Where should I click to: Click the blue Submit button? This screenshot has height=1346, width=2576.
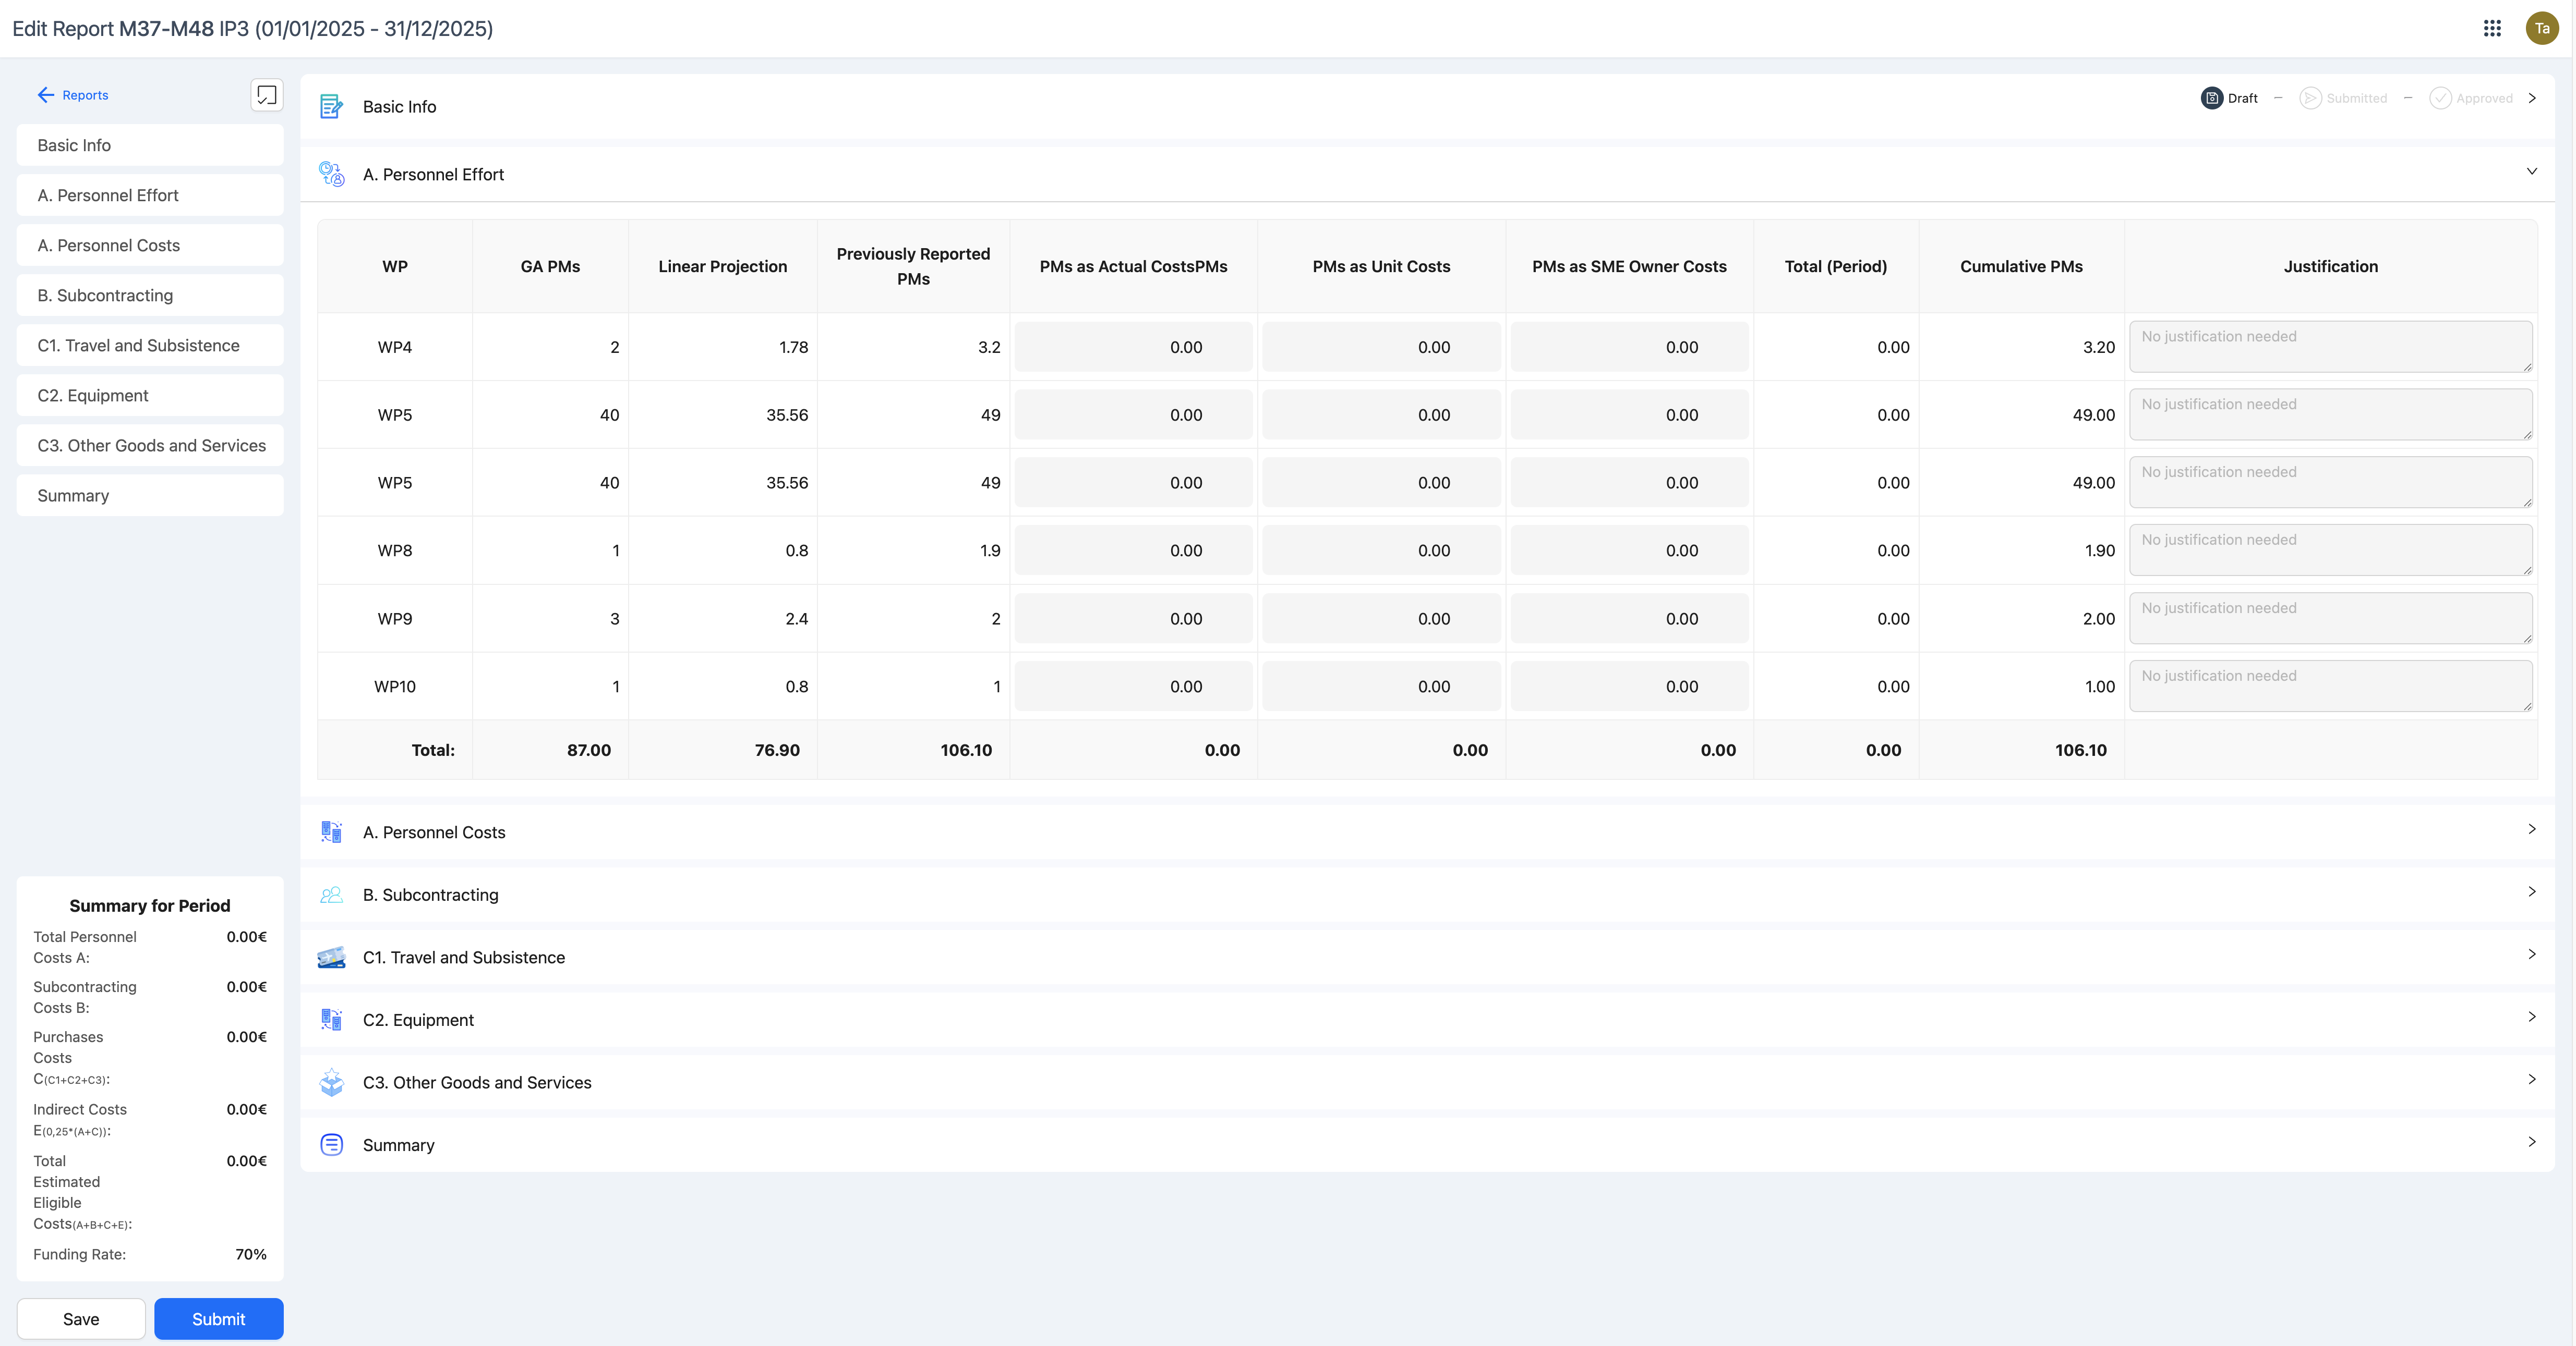click(x=218, y=1319)
